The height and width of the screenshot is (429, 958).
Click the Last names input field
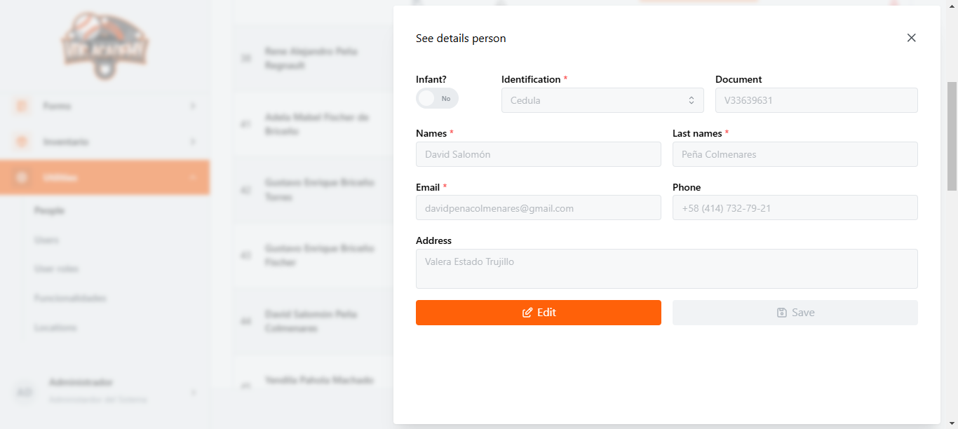click(x=795, y=154)
